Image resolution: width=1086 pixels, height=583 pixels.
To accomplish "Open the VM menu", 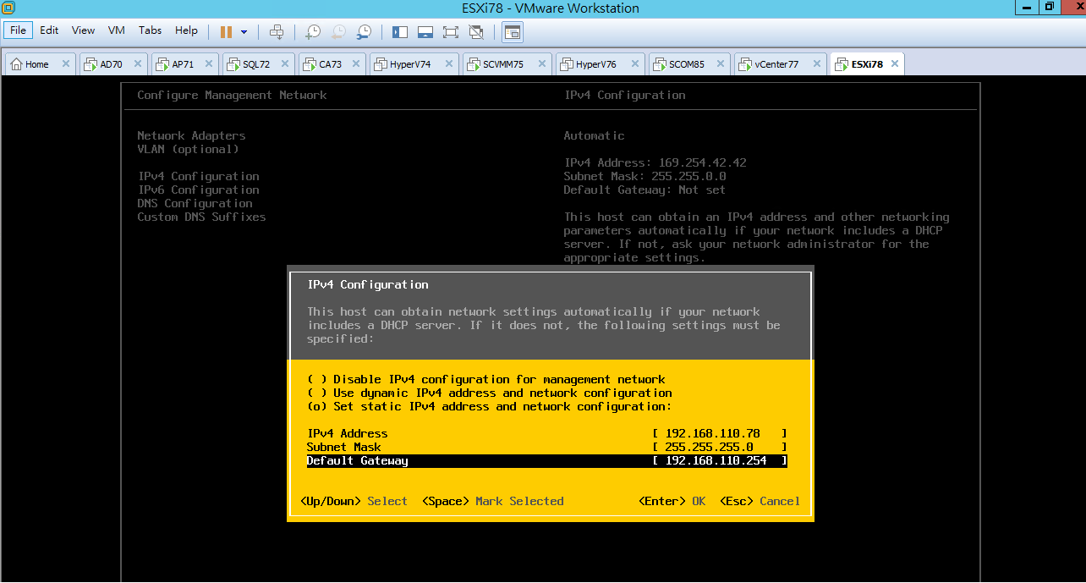I will pos(117,30).
